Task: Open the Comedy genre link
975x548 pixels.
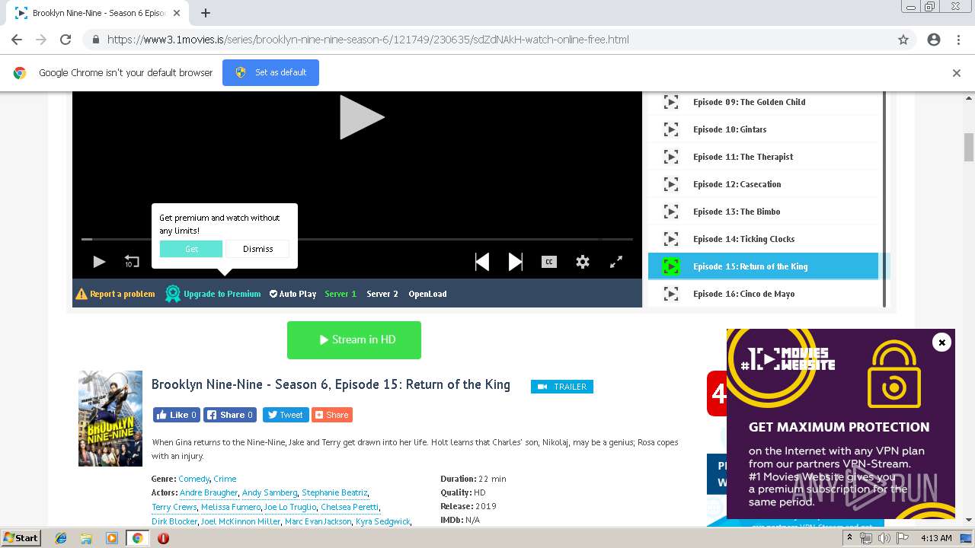Action: (193, 479)
